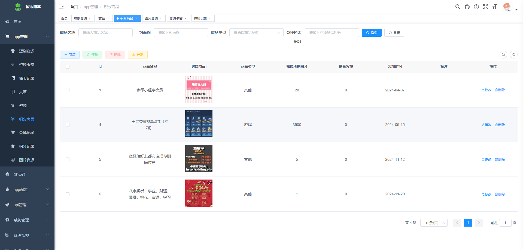Viewport: 523px width, 250px height.
Task: Select the checkbox for row id 5
Action: [68, 159]
